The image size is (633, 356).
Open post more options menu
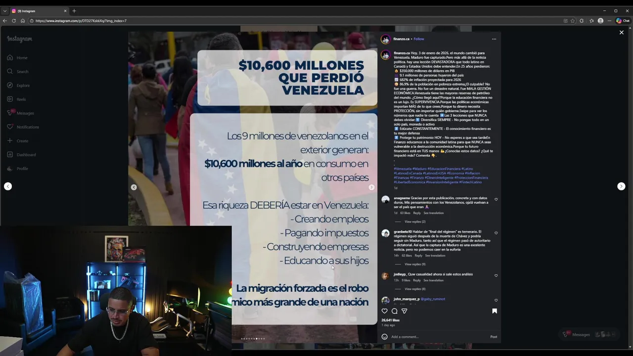494,39
